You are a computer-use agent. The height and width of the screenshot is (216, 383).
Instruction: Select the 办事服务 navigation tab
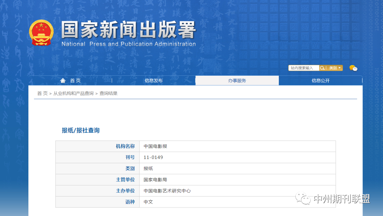point(237,80)
